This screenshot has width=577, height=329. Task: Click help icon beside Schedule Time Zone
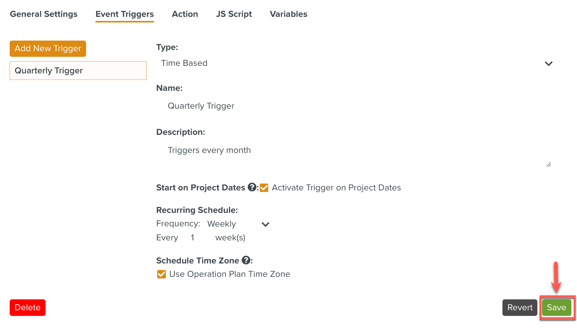pyautogui.click(x=246, y=260)
